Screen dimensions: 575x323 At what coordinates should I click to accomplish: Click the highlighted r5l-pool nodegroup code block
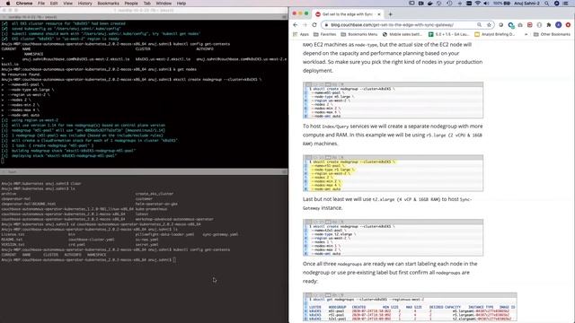pos(393,173)
